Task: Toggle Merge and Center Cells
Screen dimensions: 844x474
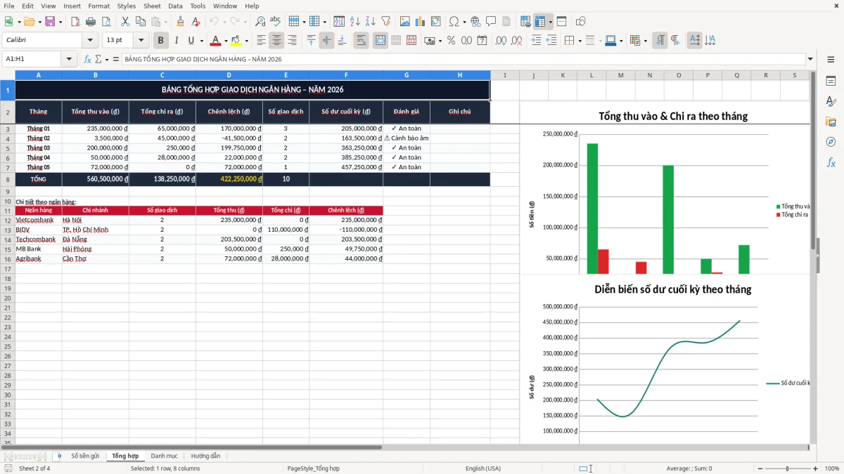Action: pos(381,41)
